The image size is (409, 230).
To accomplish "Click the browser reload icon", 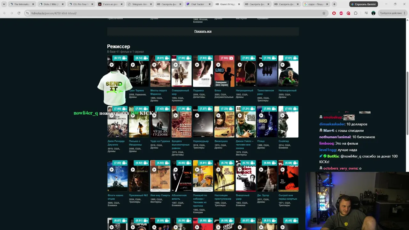I will coord(19,13).
